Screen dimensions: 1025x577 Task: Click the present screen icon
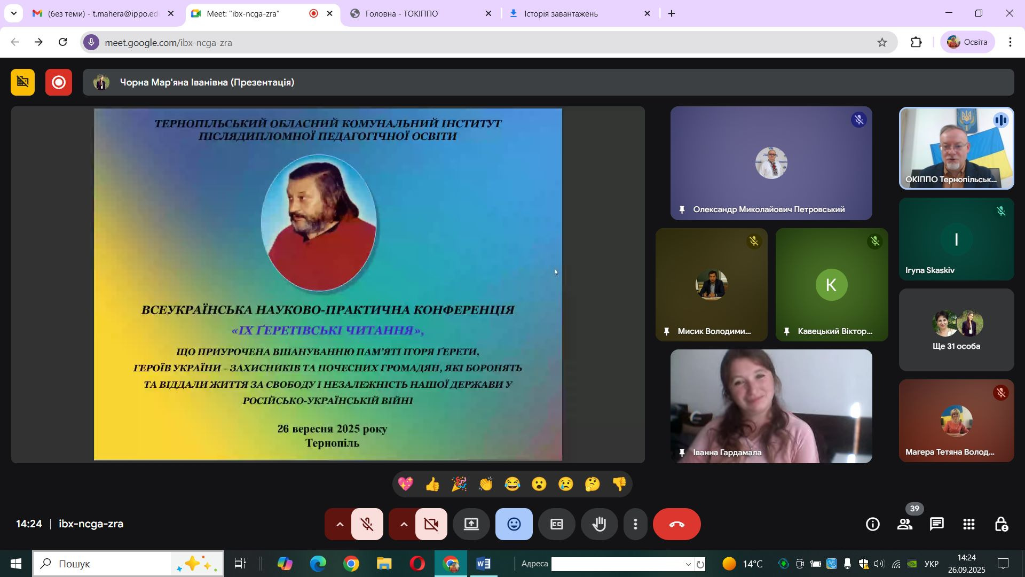[471, 525]
